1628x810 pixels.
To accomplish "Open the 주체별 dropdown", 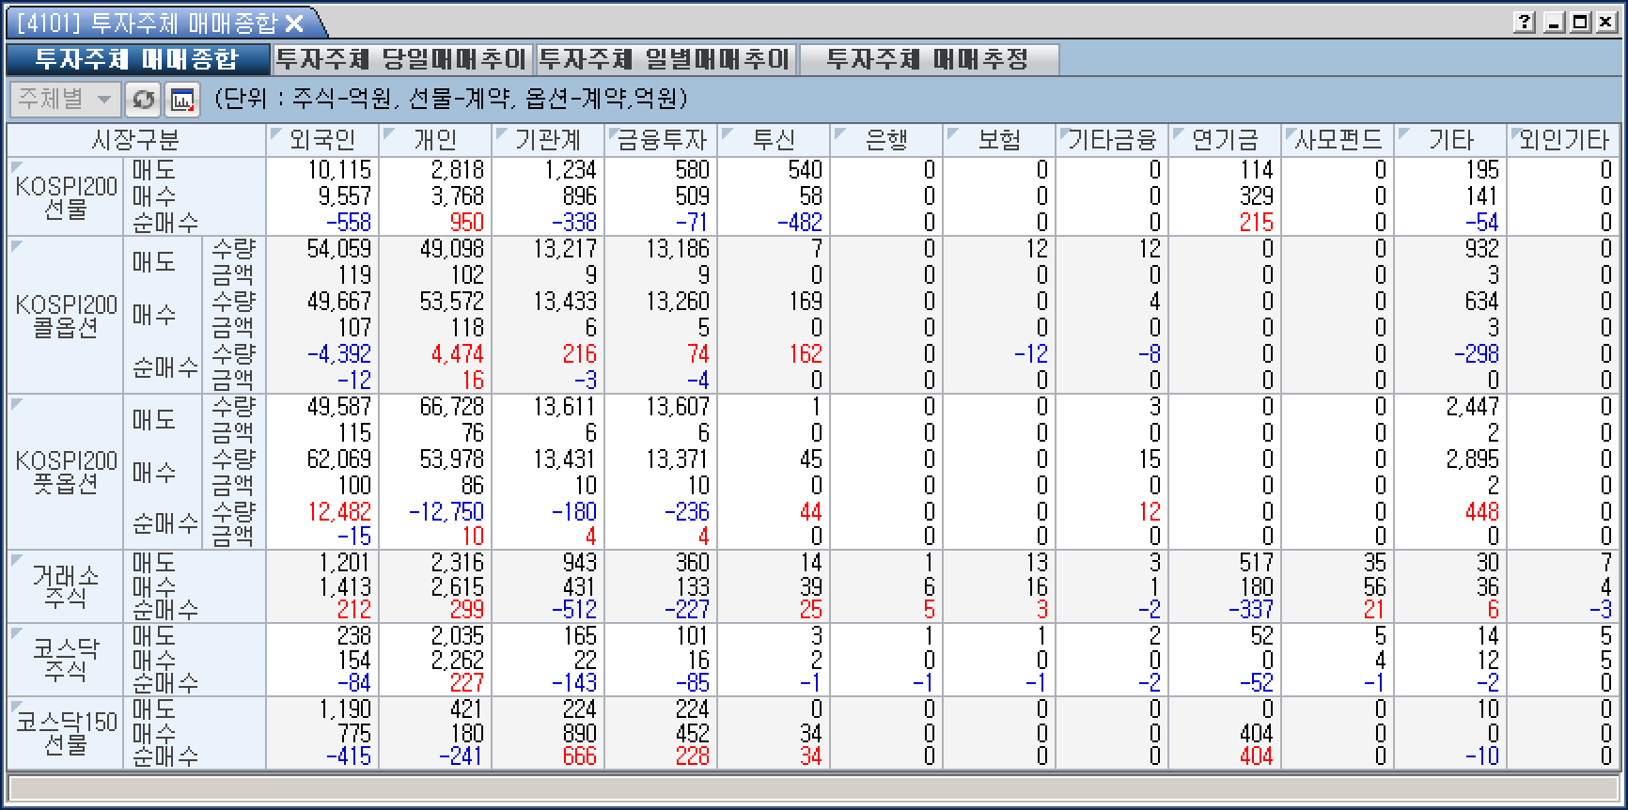I will point(64,99).
